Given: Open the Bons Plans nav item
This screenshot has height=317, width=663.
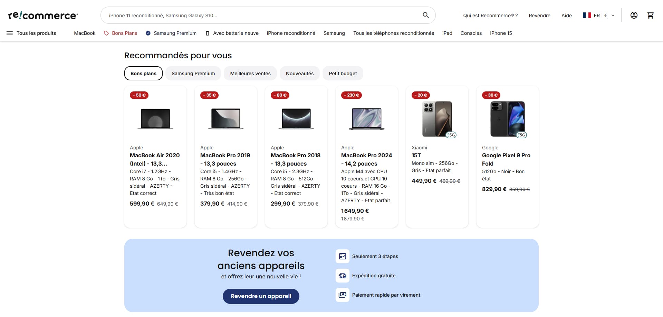Looking at the screenshot, I should pyautogui.click(x=121, y=33).
